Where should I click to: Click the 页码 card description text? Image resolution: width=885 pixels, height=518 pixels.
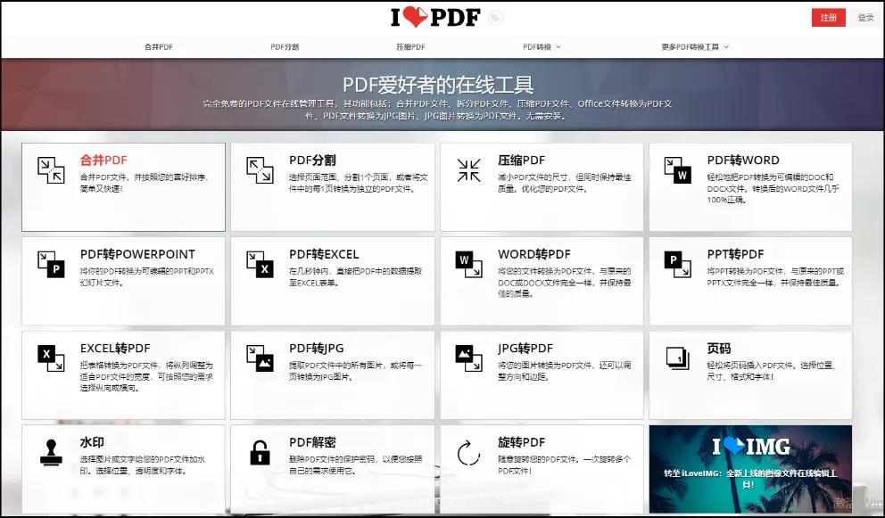pos(771,371)
